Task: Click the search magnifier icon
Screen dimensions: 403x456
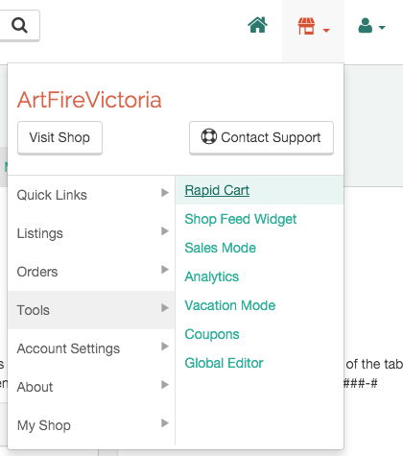Action: coord(19,25)
